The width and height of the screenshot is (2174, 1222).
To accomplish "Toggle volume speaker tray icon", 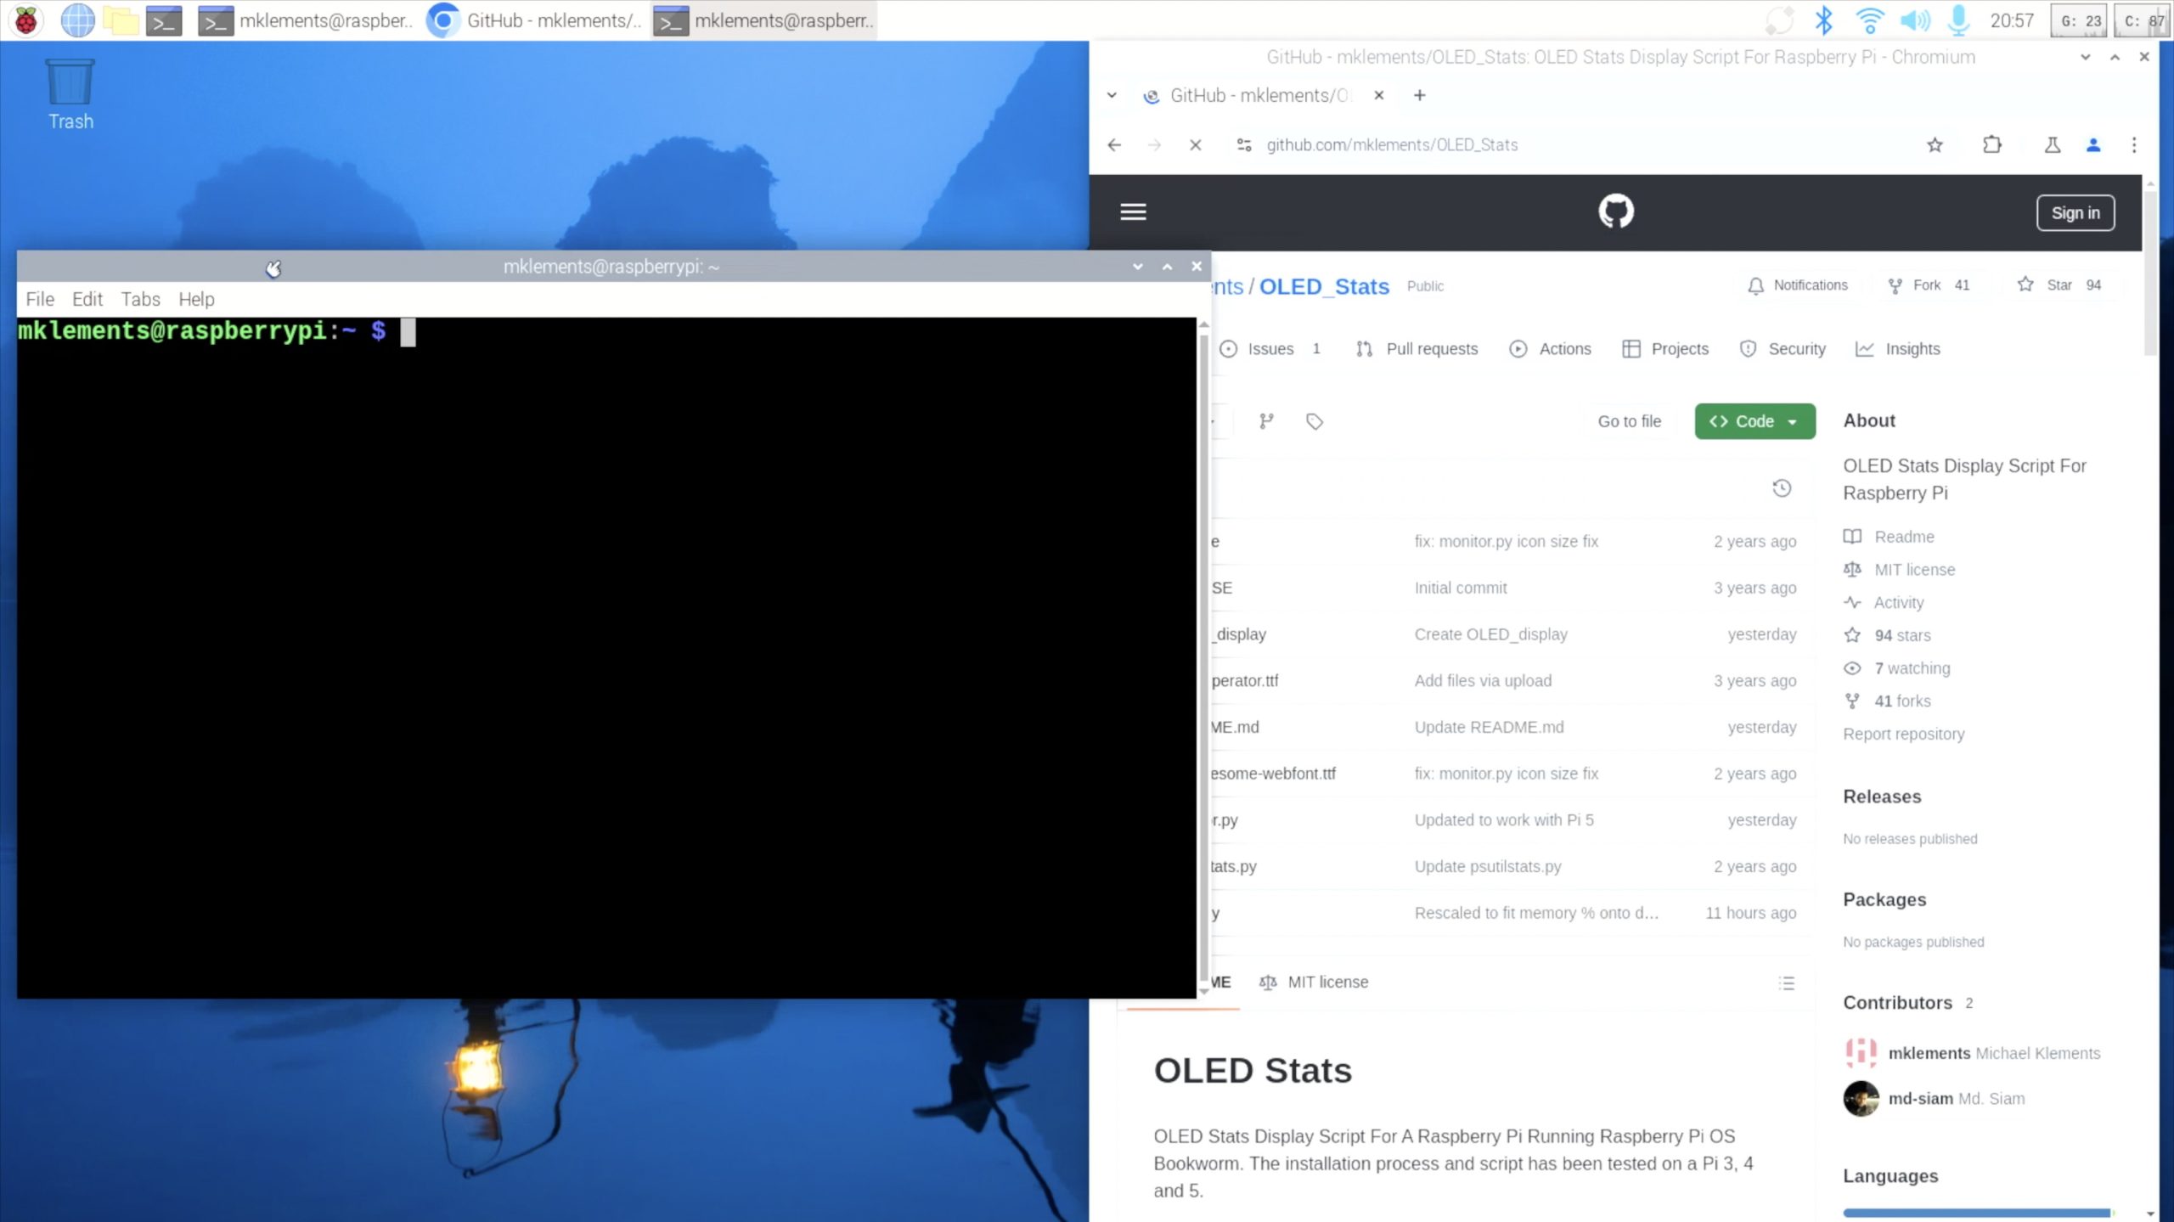I will pyautogui.click(x=1913, y=20).
